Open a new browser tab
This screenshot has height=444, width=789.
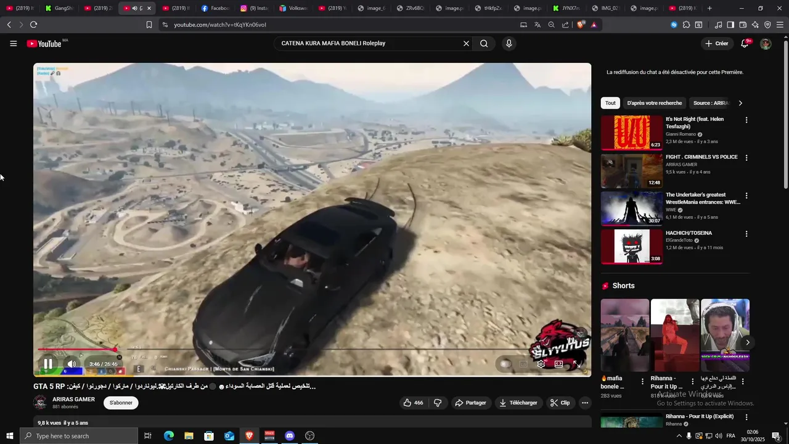tap(709, 8)
